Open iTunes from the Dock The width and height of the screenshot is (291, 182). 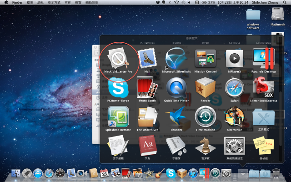click(x=193, y=173)
